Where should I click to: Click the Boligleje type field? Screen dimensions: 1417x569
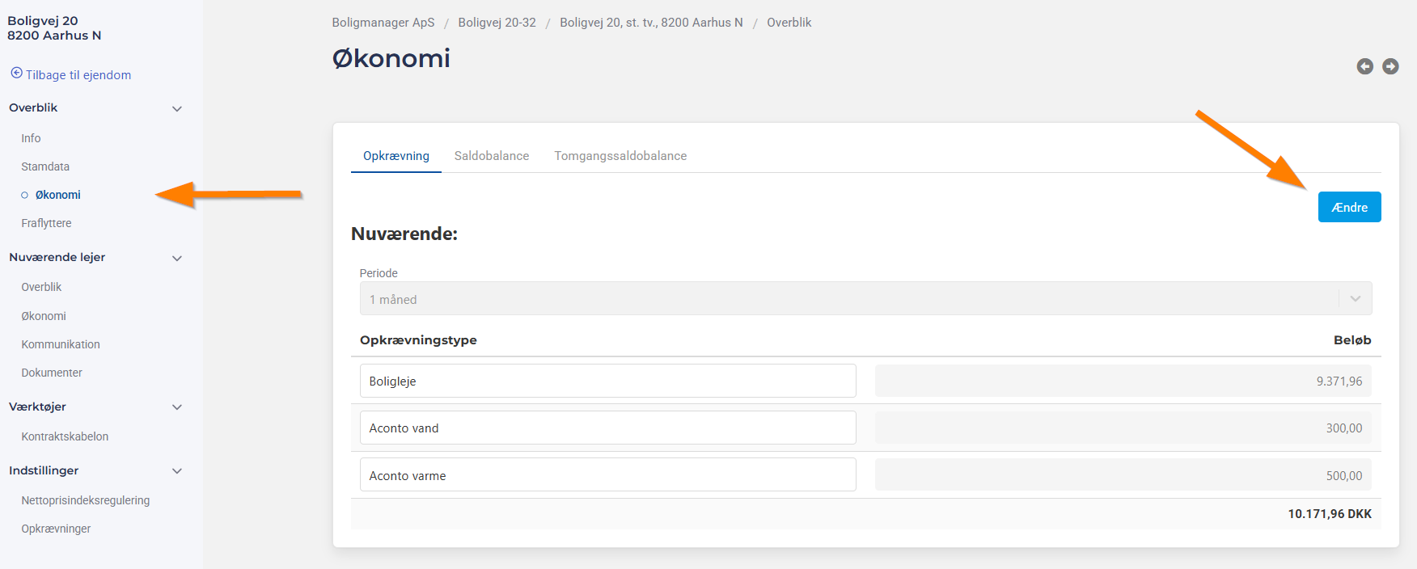point(607,381)
